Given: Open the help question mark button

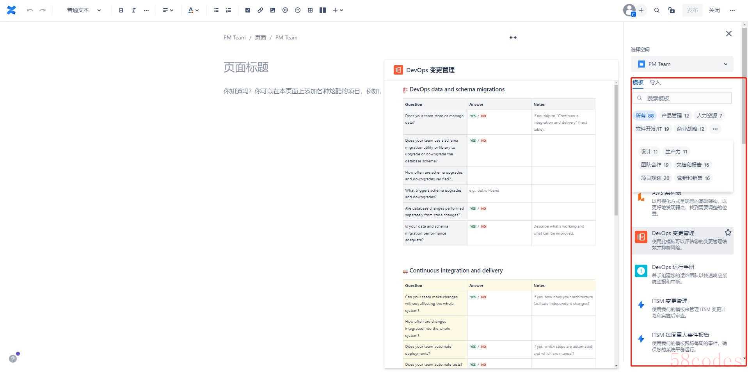Looking at the screenshot, I should pos(13,358).
